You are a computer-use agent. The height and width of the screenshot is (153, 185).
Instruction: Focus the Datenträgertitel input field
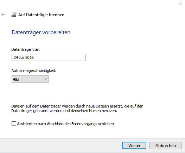click(x=49, y=57)
